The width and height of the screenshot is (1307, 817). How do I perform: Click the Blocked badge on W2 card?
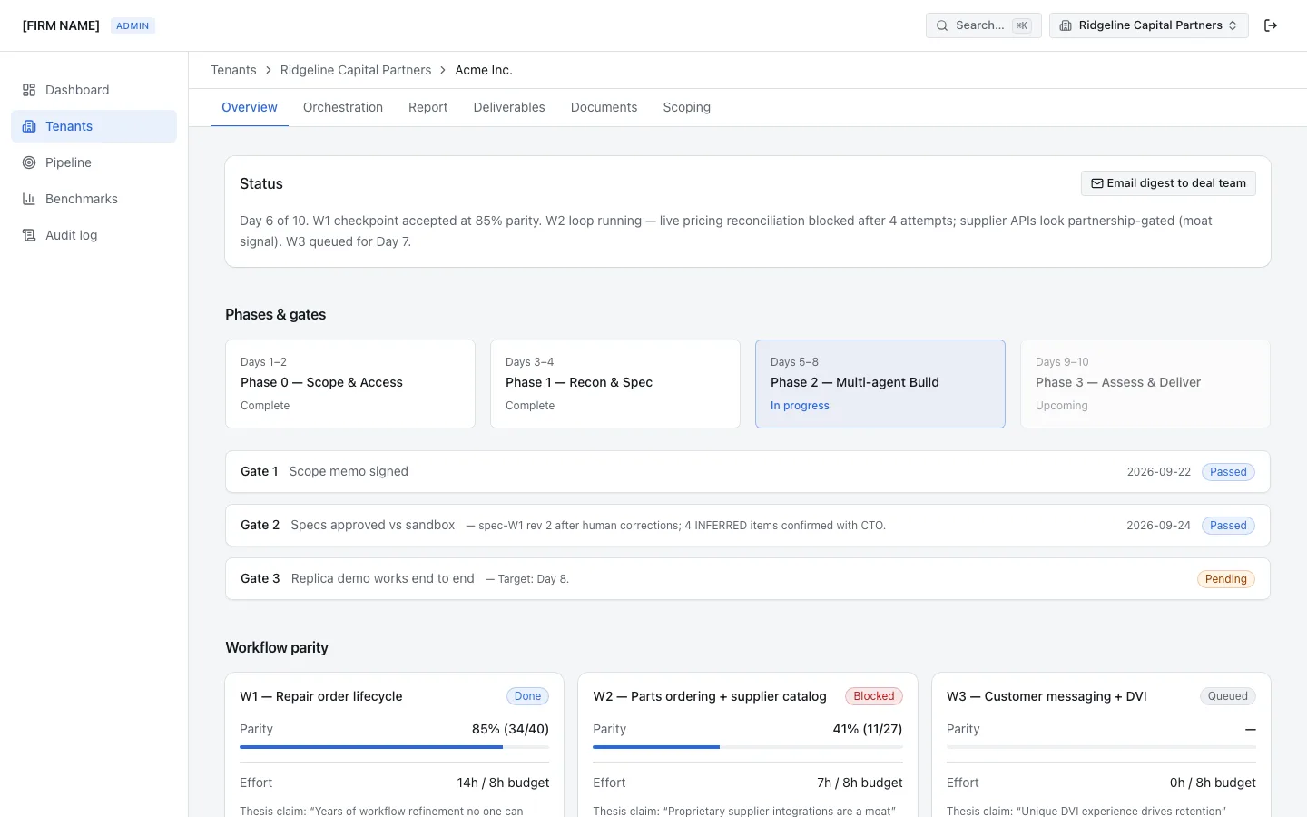pos(874,696)
